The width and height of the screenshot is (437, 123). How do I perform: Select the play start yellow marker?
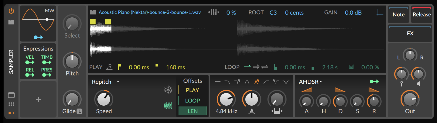click(93, 22)
